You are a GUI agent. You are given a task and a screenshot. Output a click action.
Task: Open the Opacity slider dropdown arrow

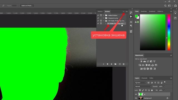pyautogui.click(x=164, y=86)
